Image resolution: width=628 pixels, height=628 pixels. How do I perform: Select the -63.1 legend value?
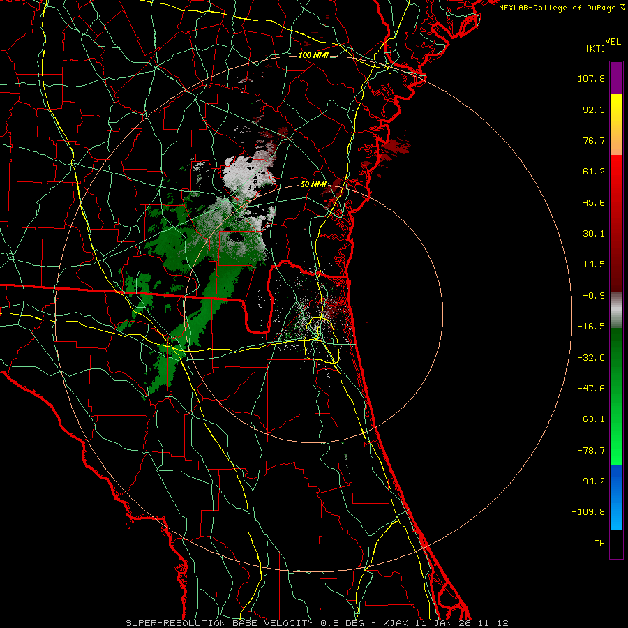click(591, 419)
